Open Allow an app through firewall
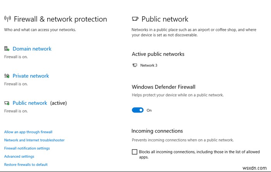The width and height of the screenshot is (271, 172). (28, 132)
